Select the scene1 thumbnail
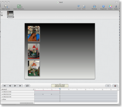This screenshot has width=122, height=107. (x=10, y=13)
